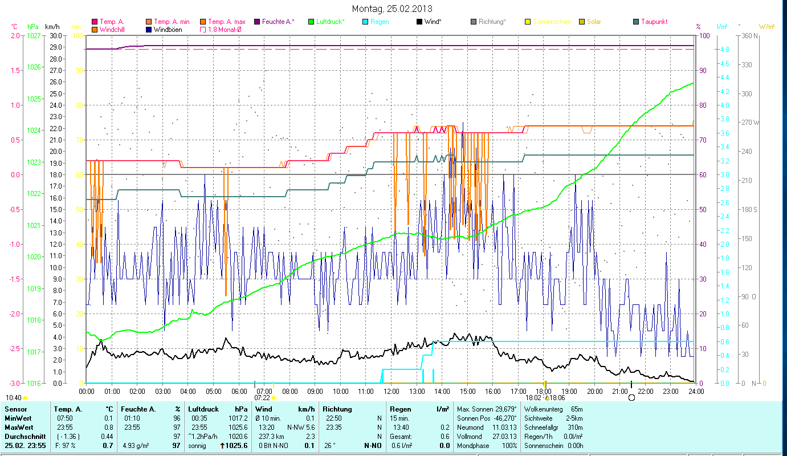Click the current pressure value 1025.6
Image resolution: width=787 pixels, height=456 pixels.
tap(237, 446)
